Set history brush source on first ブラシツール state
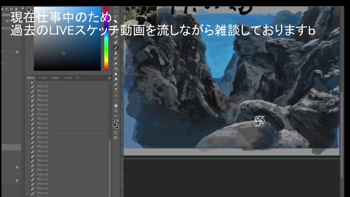The image size is (350, 197). tap(28, 86)
